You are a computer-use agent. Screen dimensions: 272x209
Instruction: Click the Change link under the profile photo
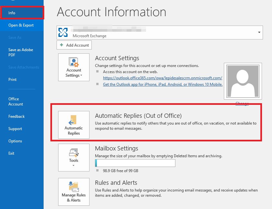point(242,104)
